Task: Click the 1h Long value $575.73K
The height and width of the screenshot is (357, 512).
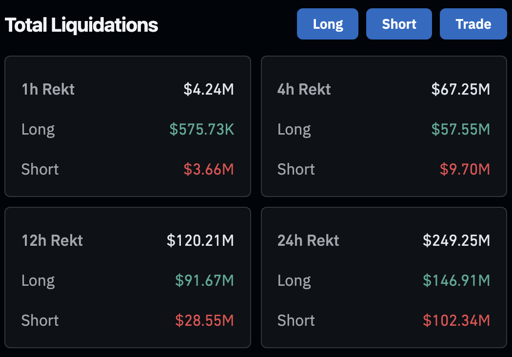Action: pos(202,129)
